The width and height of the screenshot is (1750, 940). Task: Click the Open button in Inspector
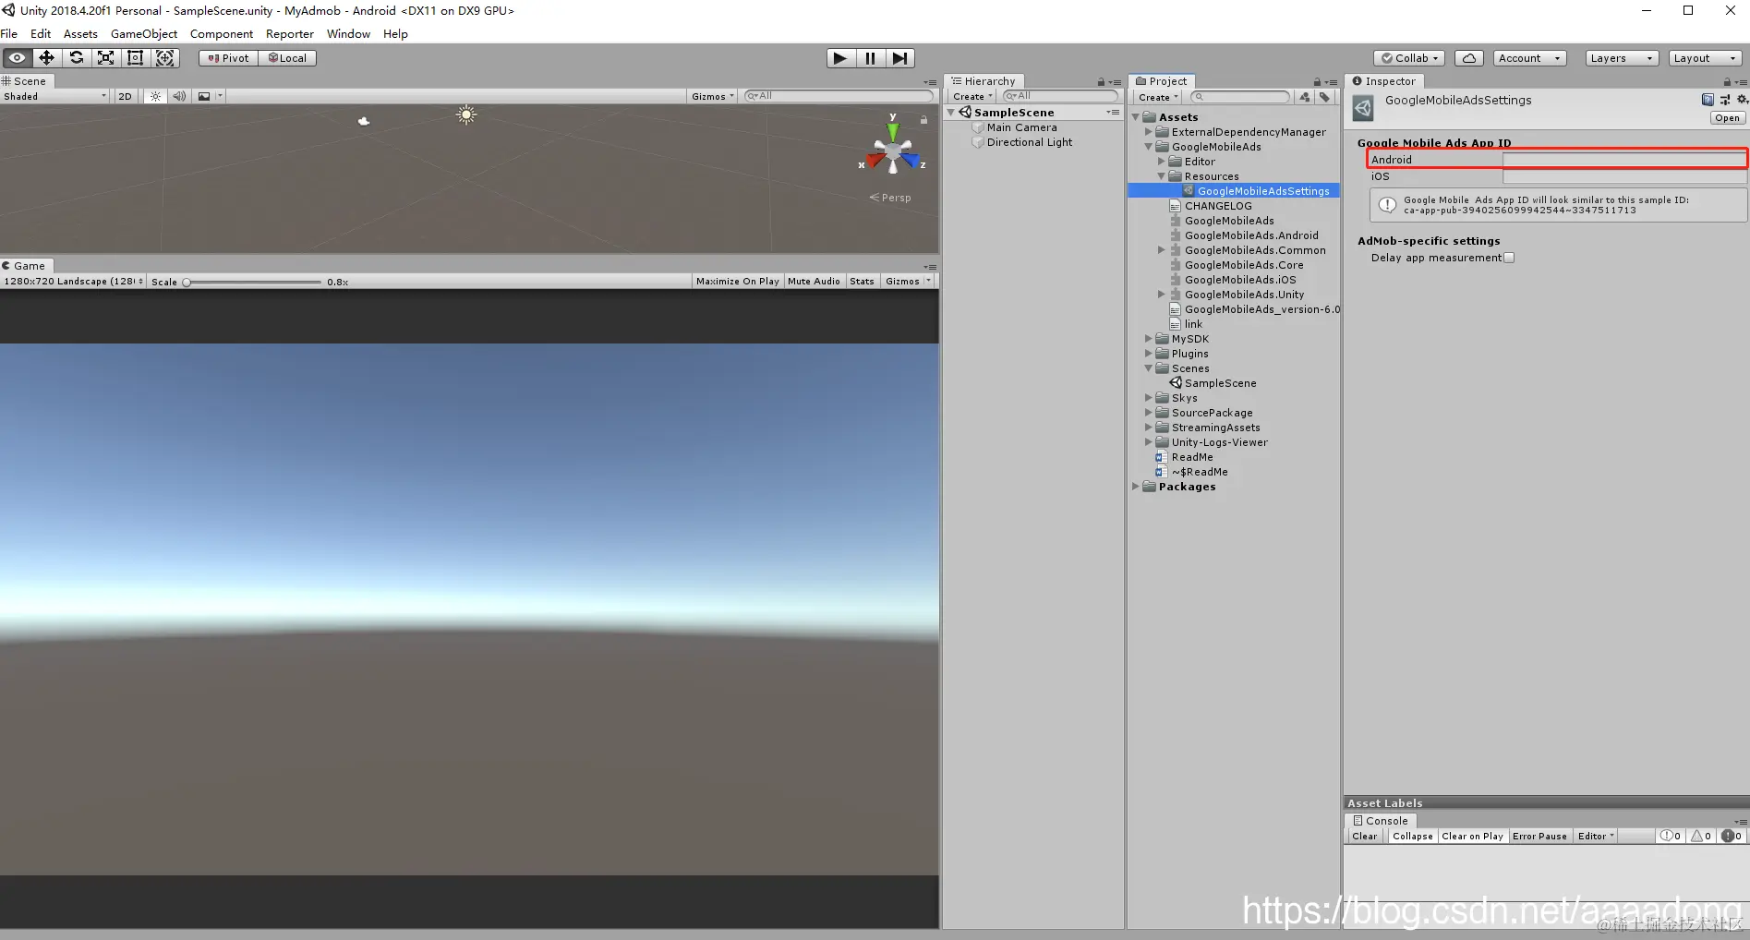(1727, 118)
